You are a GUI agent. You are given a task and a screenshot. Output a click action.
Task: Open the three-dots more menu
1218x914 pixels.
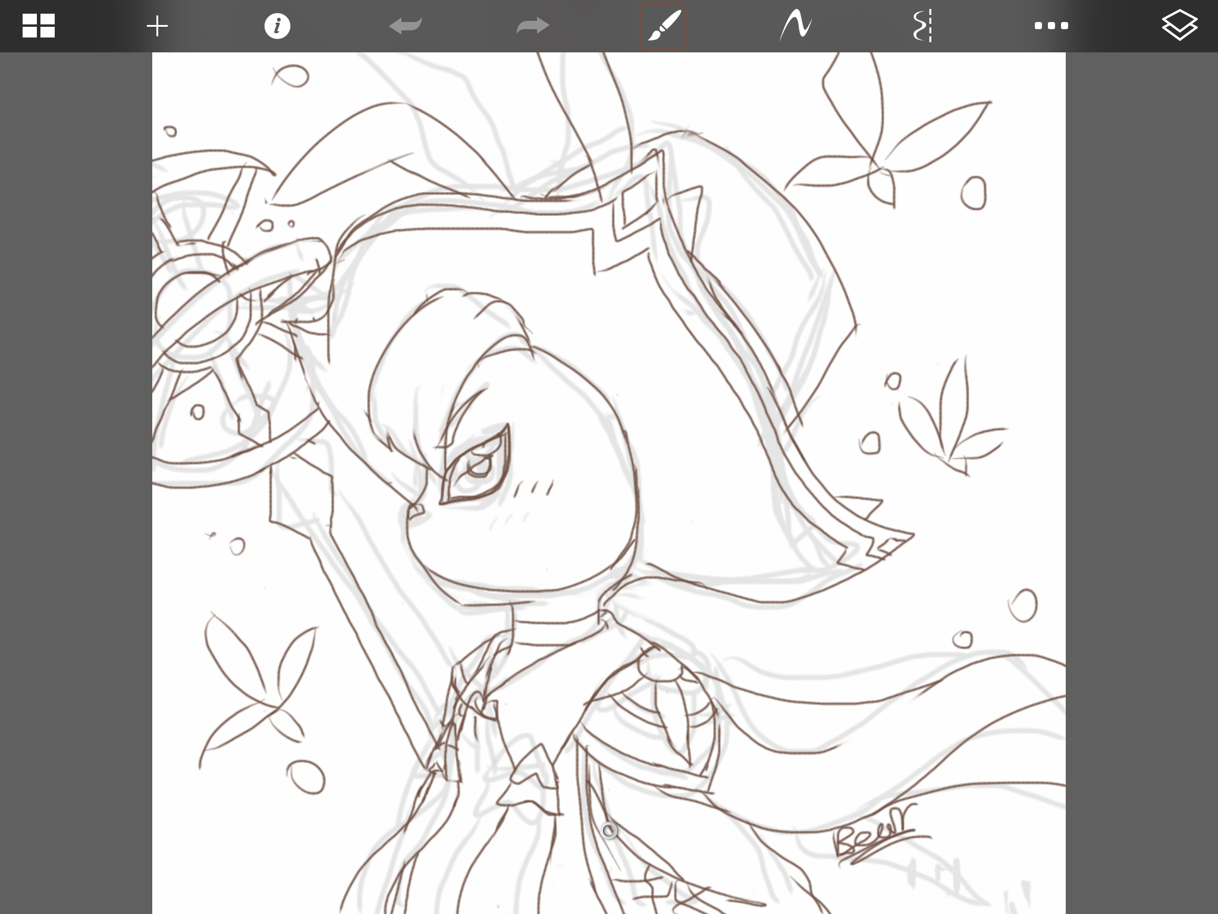(1051, 26)
